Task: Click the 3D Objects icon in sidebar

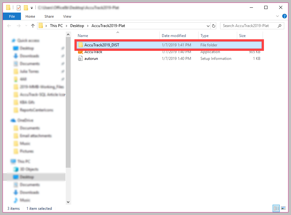Action: click(16, 169)
